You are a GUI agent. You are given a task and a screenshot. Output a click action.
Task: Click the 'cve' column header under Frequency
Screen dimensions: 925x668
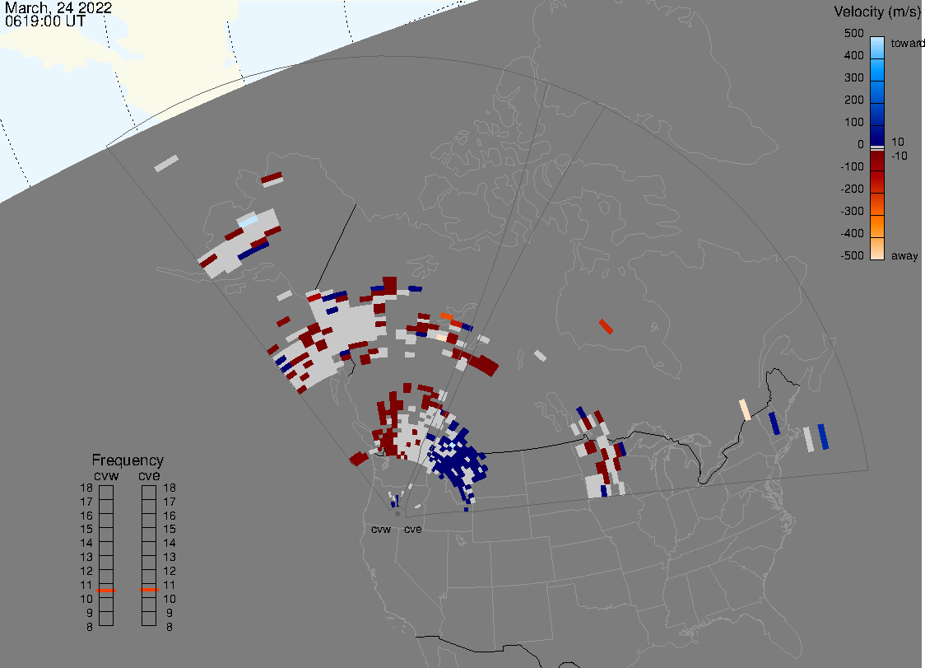pyautogui.click(x=149, y=476)
